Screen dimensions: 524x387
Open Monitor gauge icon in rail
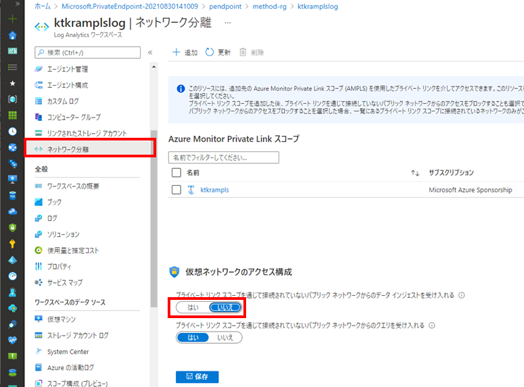tap(12, 276)
